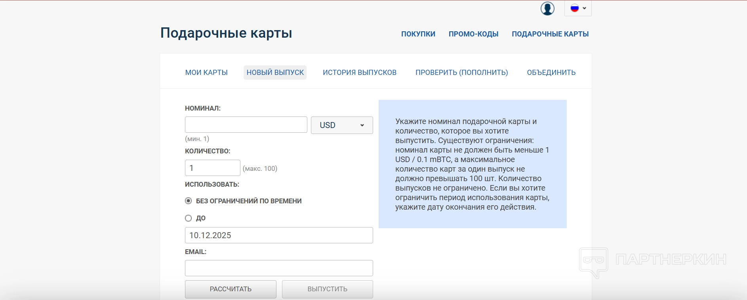Open ПОДАРОЧНЫЕ КАРТЫ in top navigation
This screenshot has width=747, height=300.
[550, 34]
